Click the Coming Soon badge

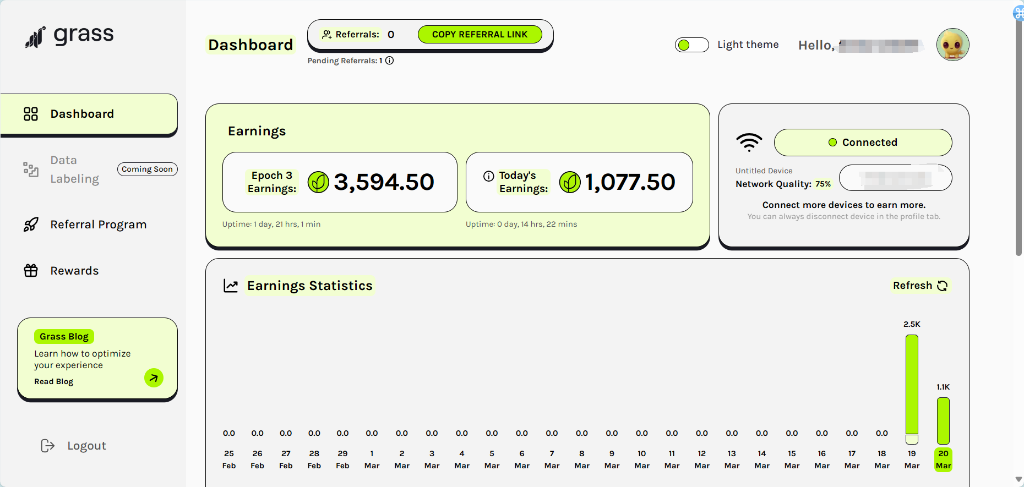tap(147, 169)
